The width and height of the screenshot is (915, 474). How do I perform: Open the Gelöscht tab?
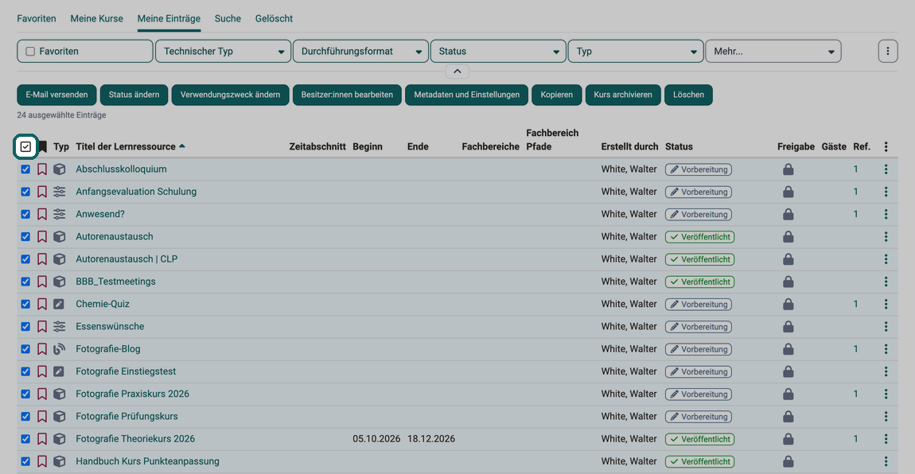[274, 18]
